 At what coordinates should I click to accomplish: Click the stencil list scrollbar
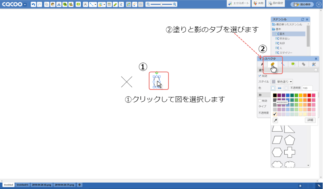[x=308, y=36]
